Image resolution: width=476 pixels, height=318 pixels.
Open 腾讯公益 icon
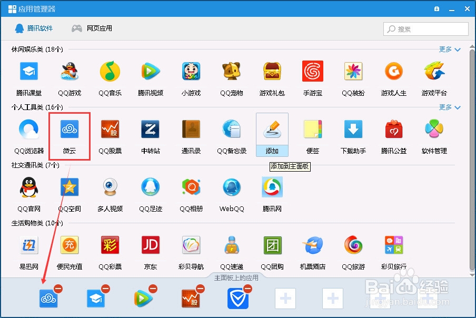(394, 130)
